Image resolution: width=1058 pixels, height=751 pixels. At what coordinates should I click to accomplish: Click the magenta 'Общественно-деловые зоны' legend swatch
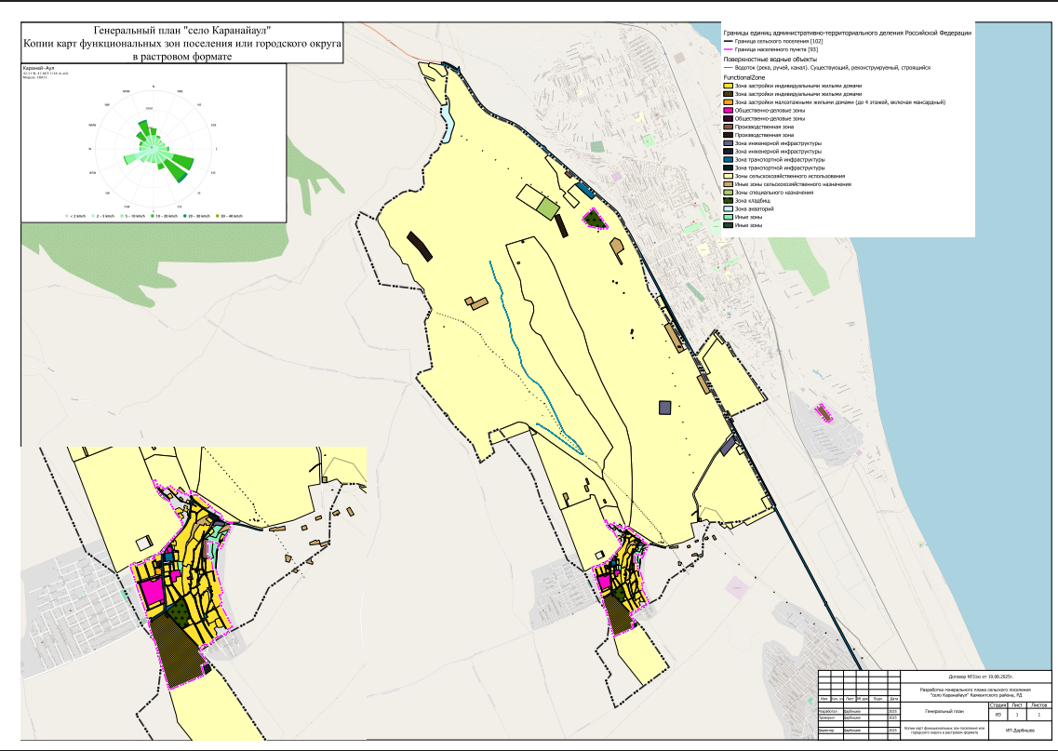(729, 111)
